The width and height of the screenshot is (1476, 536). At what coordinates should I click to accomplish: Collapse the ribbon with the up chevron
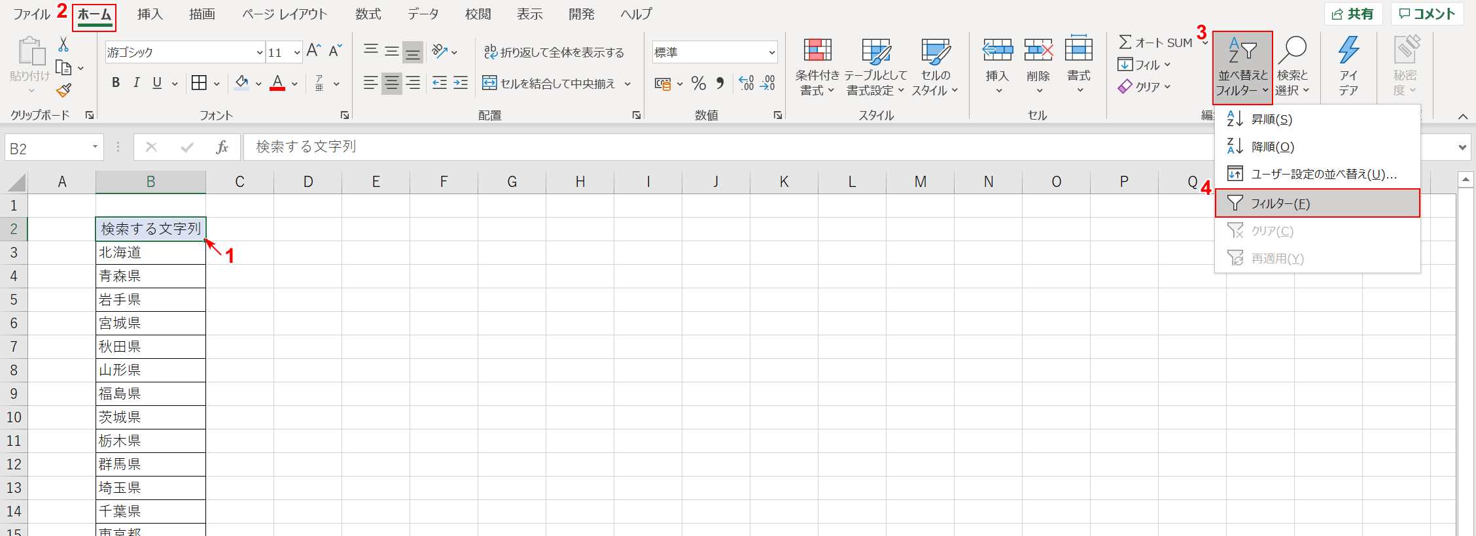[x=1463, y=116]
